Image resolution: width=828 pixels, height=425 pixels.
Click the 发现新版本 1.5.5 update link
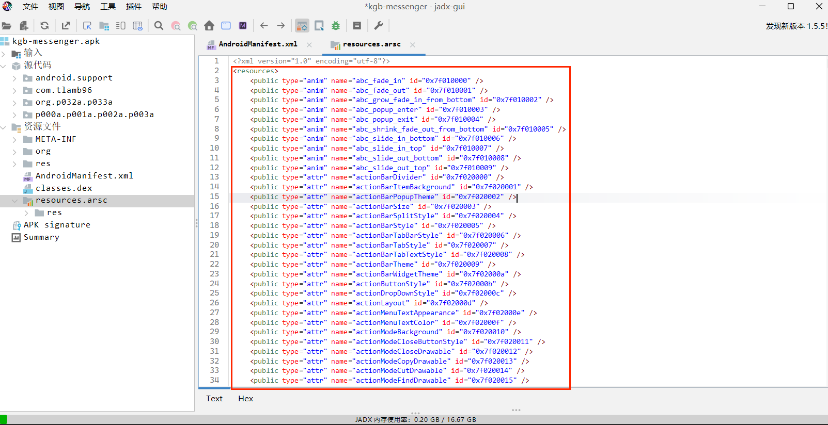click(795, 26)
